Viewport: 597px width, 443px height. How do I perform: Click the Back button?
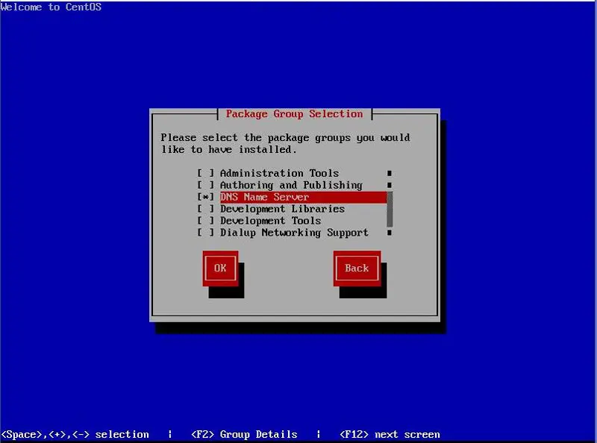[357, 268]
